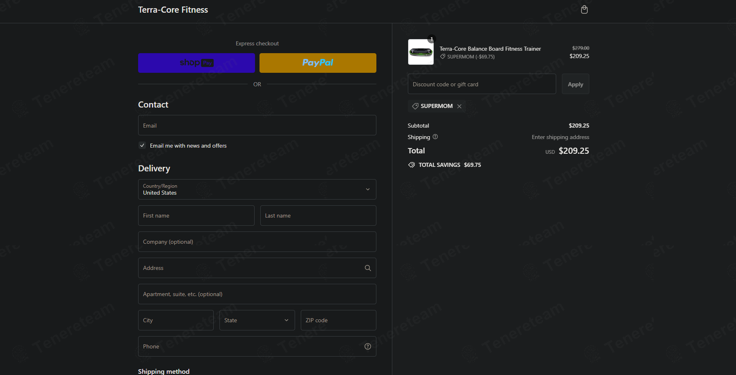The width and height of the screenshot is (736, 375).
Task: Click the quantity badge on product image
Action: (432, 39)
